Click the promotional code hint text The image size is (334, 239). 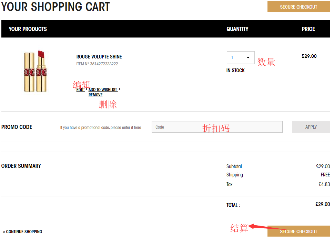coord(101,128)
